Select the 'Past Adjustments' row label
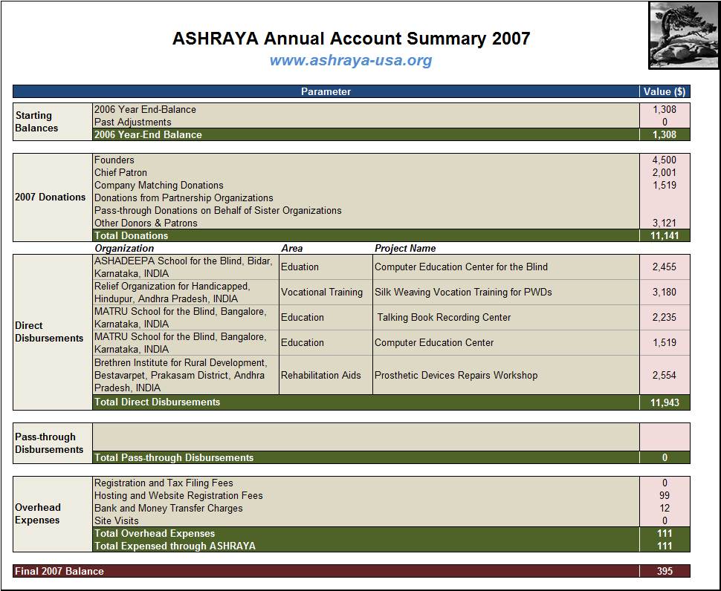 click(133, 123)
